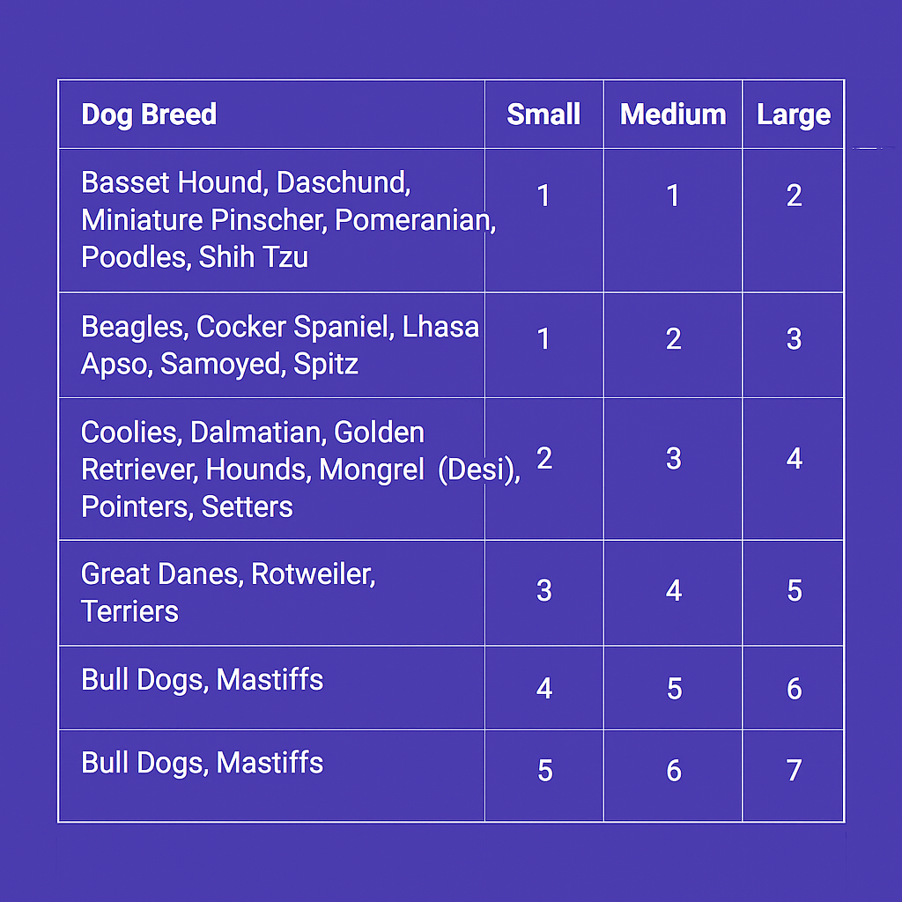Click the Beagles, Cocker Spaniel breed cell
This screenshot has width=902, height=902.
(x=271, y=345)
